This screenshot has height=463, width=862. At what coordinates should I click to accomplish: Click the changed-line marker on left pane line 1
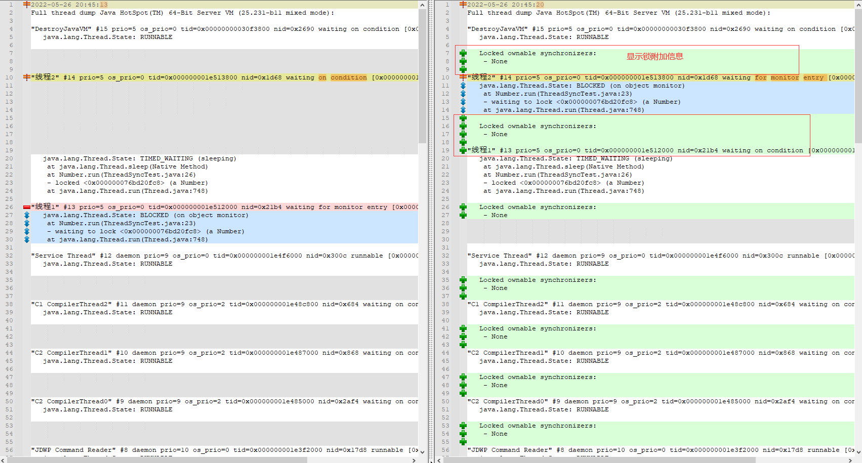pos(27,5)
